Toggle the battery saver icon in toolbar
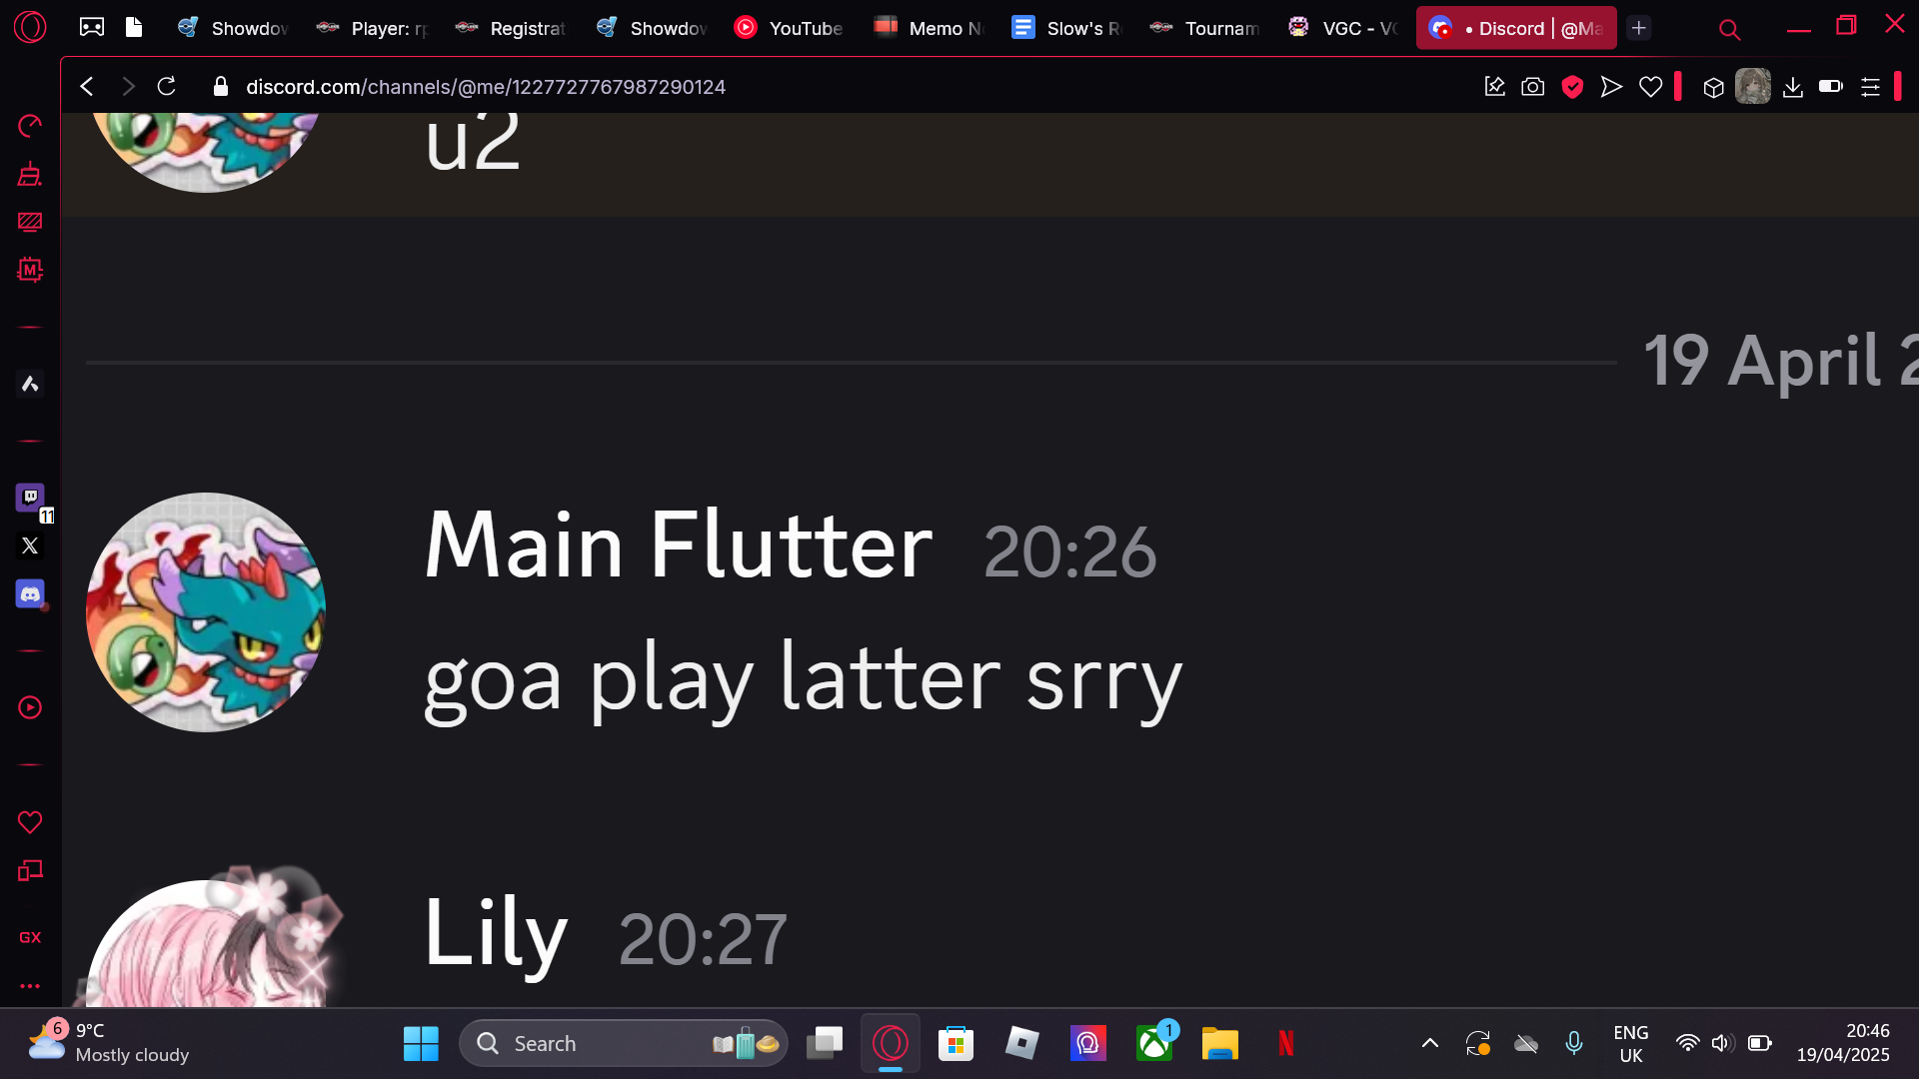Viewport: 1919px width, 1079px height. coord(1831,87)
